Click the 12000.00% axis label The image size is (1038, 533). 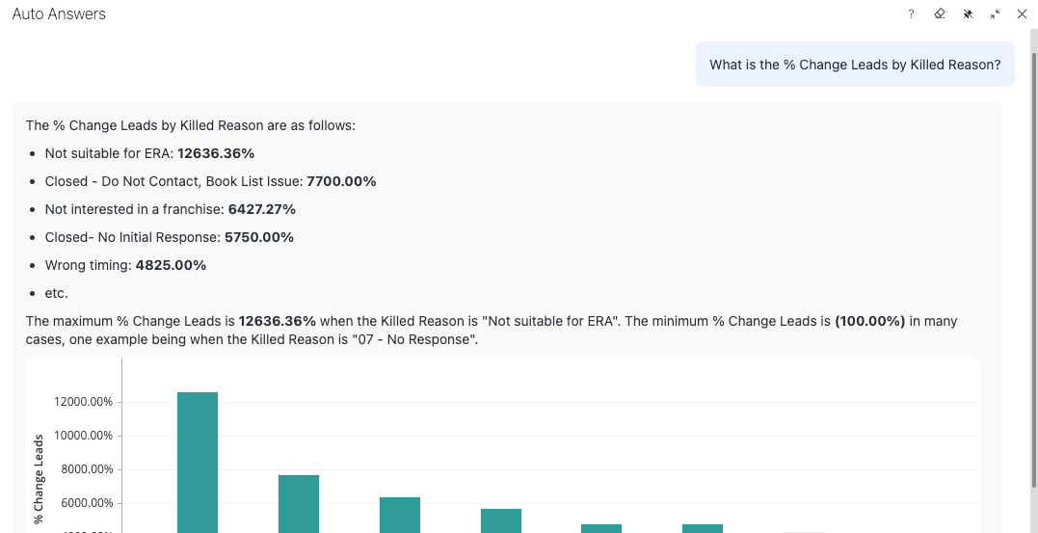[84, 403]
